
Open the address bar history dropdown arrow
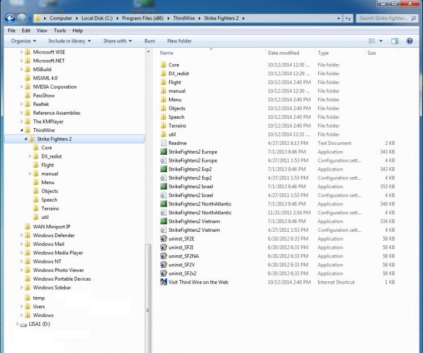tap(339, 18)
